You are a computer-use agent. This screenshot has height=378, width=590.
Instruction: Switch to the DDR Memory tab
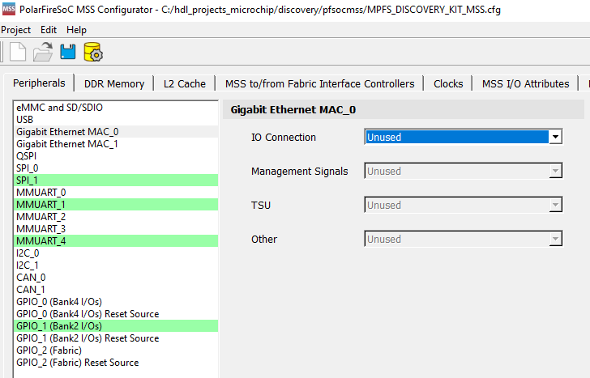tap(113, 83)
